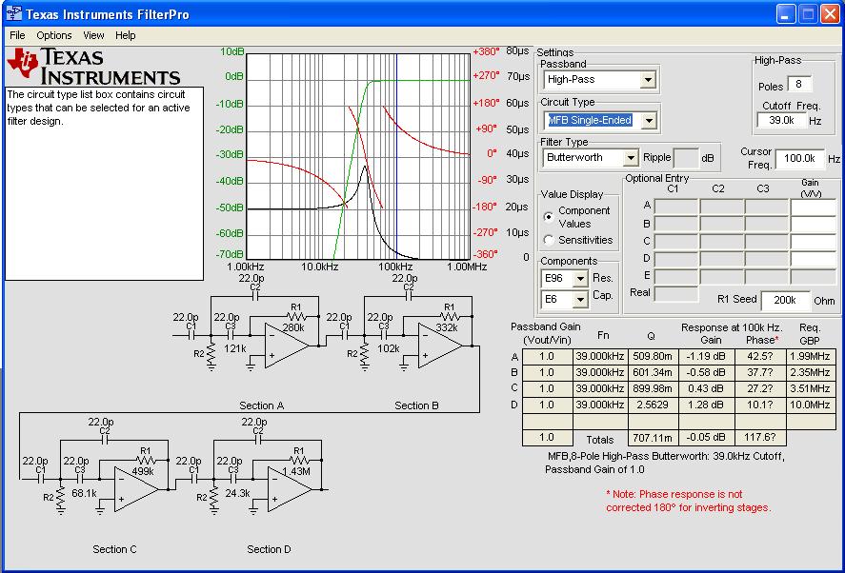This screenshot has width=845, height=573.
Task: Click the Section D label
Action: (x=269, y=549)
